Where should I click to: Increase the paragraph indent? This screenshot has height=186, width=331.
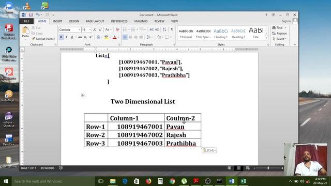click(157, 30)
